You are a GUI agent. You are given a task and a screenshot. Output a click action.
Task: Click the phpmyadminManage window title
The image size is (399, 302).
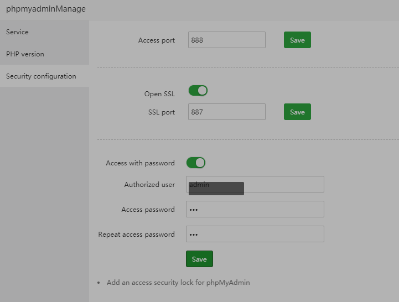coord(46,9)
